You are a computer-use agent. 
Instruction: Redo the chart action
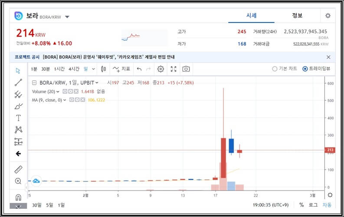(148, 69)
